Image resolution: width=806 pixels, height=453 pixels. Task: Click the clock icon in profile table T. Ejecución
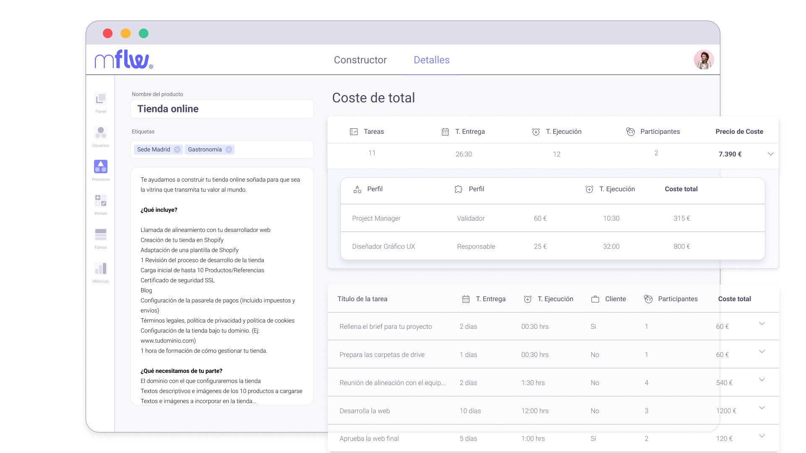point(589,189)
